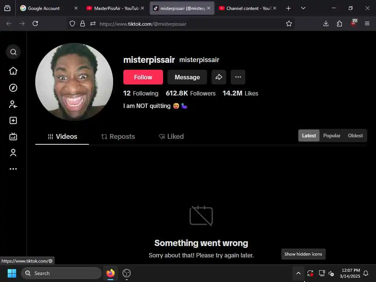Screen dimensions: 376x282
Task: Click the sync update tray icon
Action: [310, 273]
